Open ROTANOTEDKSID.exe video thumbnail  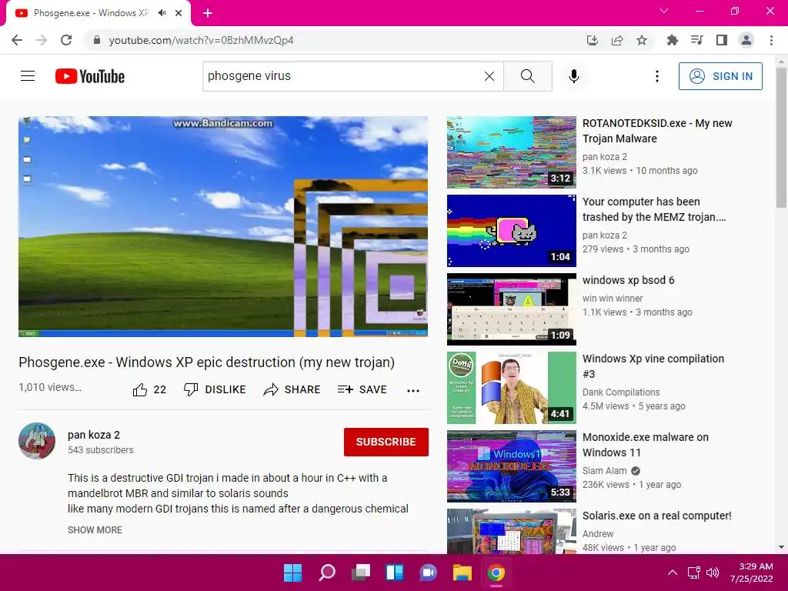point(512,152)
